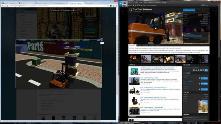Open the fifth orange forklift thumbnail

[x=180, y=59]
